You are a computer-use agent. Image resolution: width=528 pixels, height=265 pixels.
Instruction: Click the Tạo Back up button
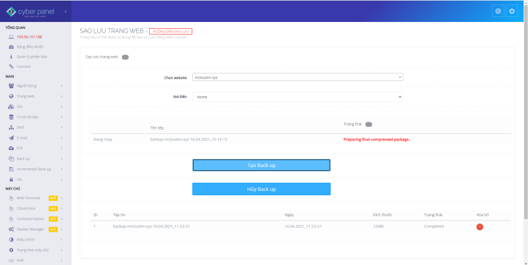[x=261, y=165]
